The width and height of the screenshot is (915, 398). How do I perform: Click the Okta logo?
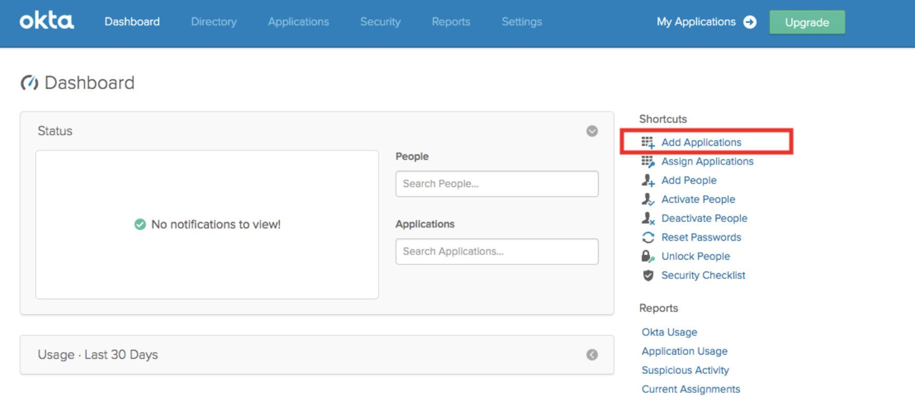47,21
